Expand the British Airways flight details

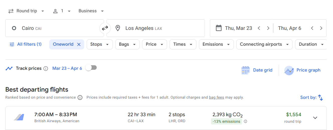coord(315,118)
